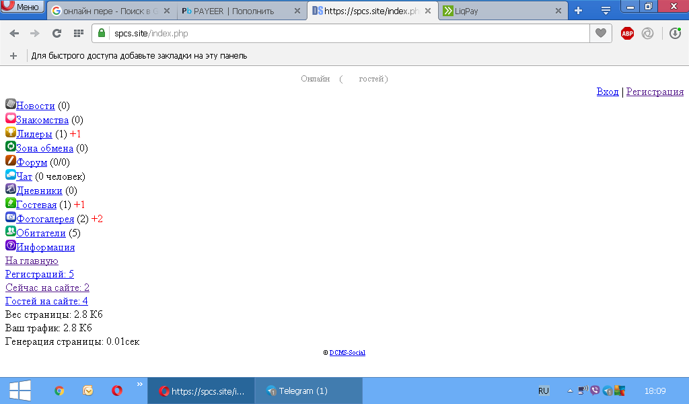Screen dimensions: 689x404
Task: Reload the page with the refresh button
Action: 57,34
